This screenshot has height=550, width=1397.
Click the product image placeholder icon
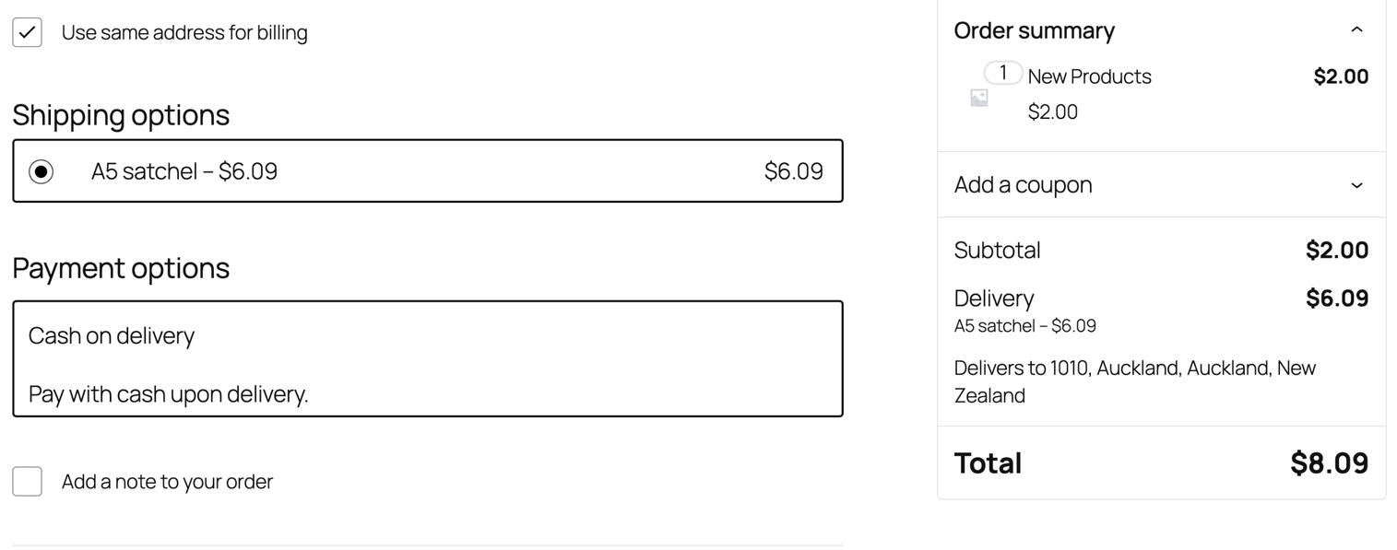point(979,98)
